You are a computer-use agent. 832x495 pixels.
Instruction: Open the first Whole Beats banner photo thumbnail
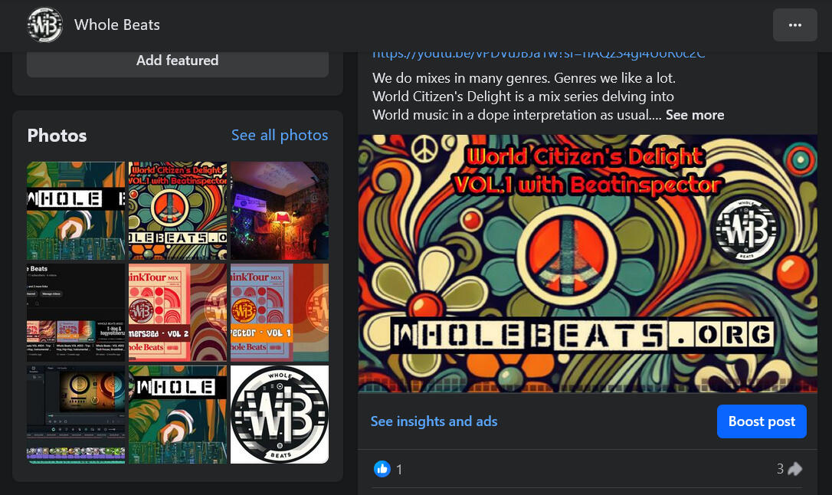76,211
